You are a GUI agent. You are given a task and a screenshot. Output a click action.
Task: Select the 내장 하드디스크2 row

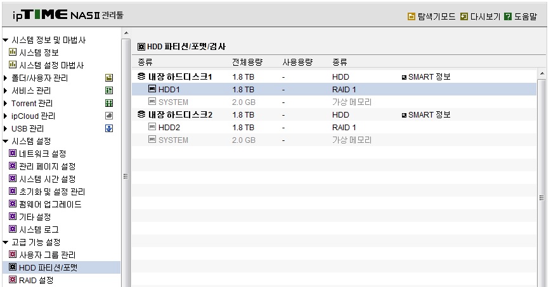pos(334,114)
